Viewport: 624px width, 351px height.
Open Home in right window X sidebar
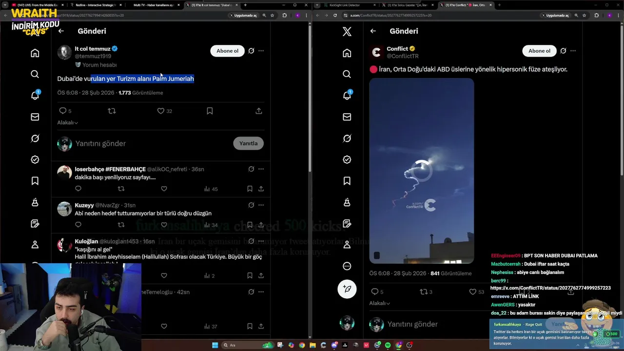(x=347, y=53)
